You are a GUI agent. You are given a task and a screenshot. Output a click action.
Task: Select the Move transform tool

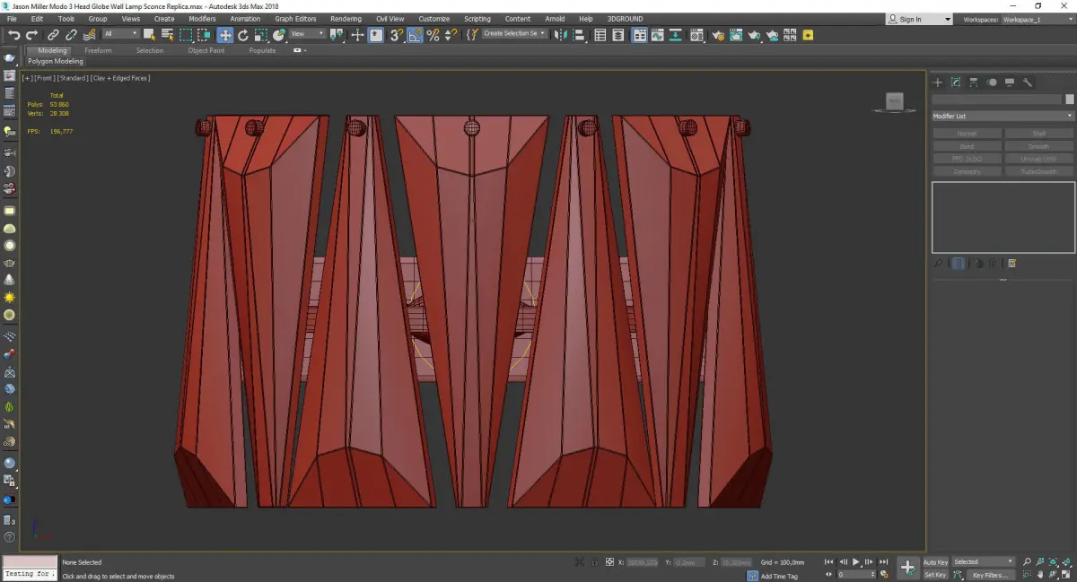tap(224, 35)
